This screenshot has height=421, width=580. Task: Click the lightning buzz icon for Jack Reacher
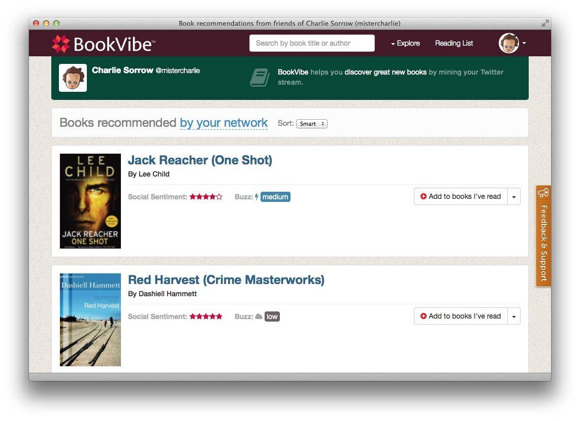[256, 197]
